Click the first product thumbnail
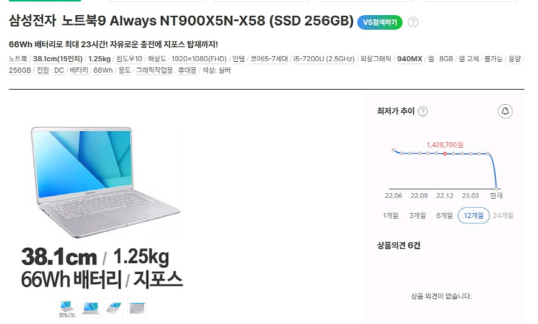 (67, 308)
